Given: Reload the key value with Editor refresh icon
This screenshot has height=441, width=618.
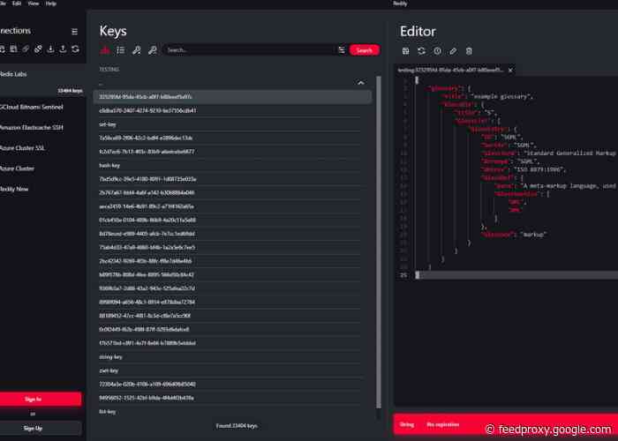Looking at the screenshot, I should (x=421, y=51).
